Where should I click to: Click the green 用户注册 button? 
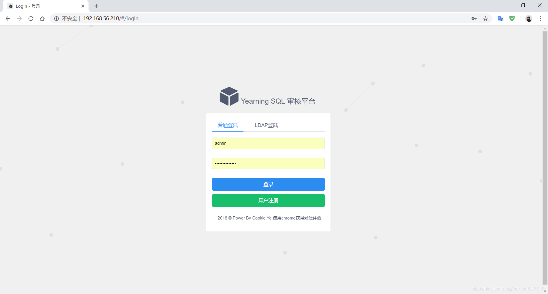tap(268, 201)
